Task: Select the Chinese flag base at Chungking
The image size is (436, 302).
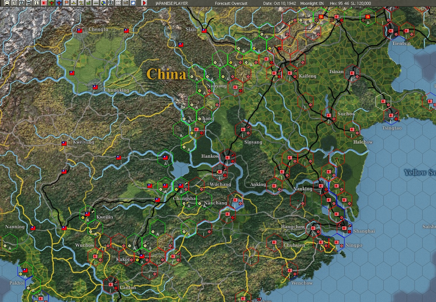Action: pyautogui.click(x=95, y=87)
